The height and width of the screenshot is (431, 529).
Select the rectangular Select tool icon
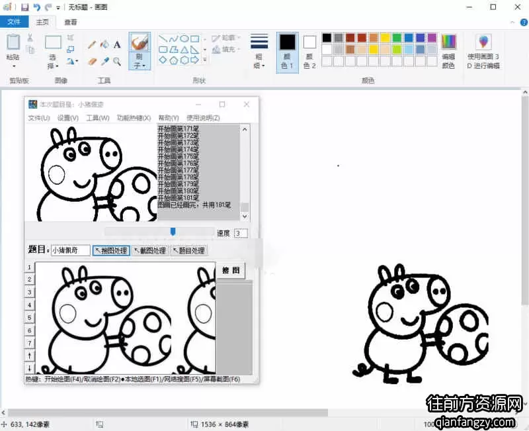click(x=53, y=42)
